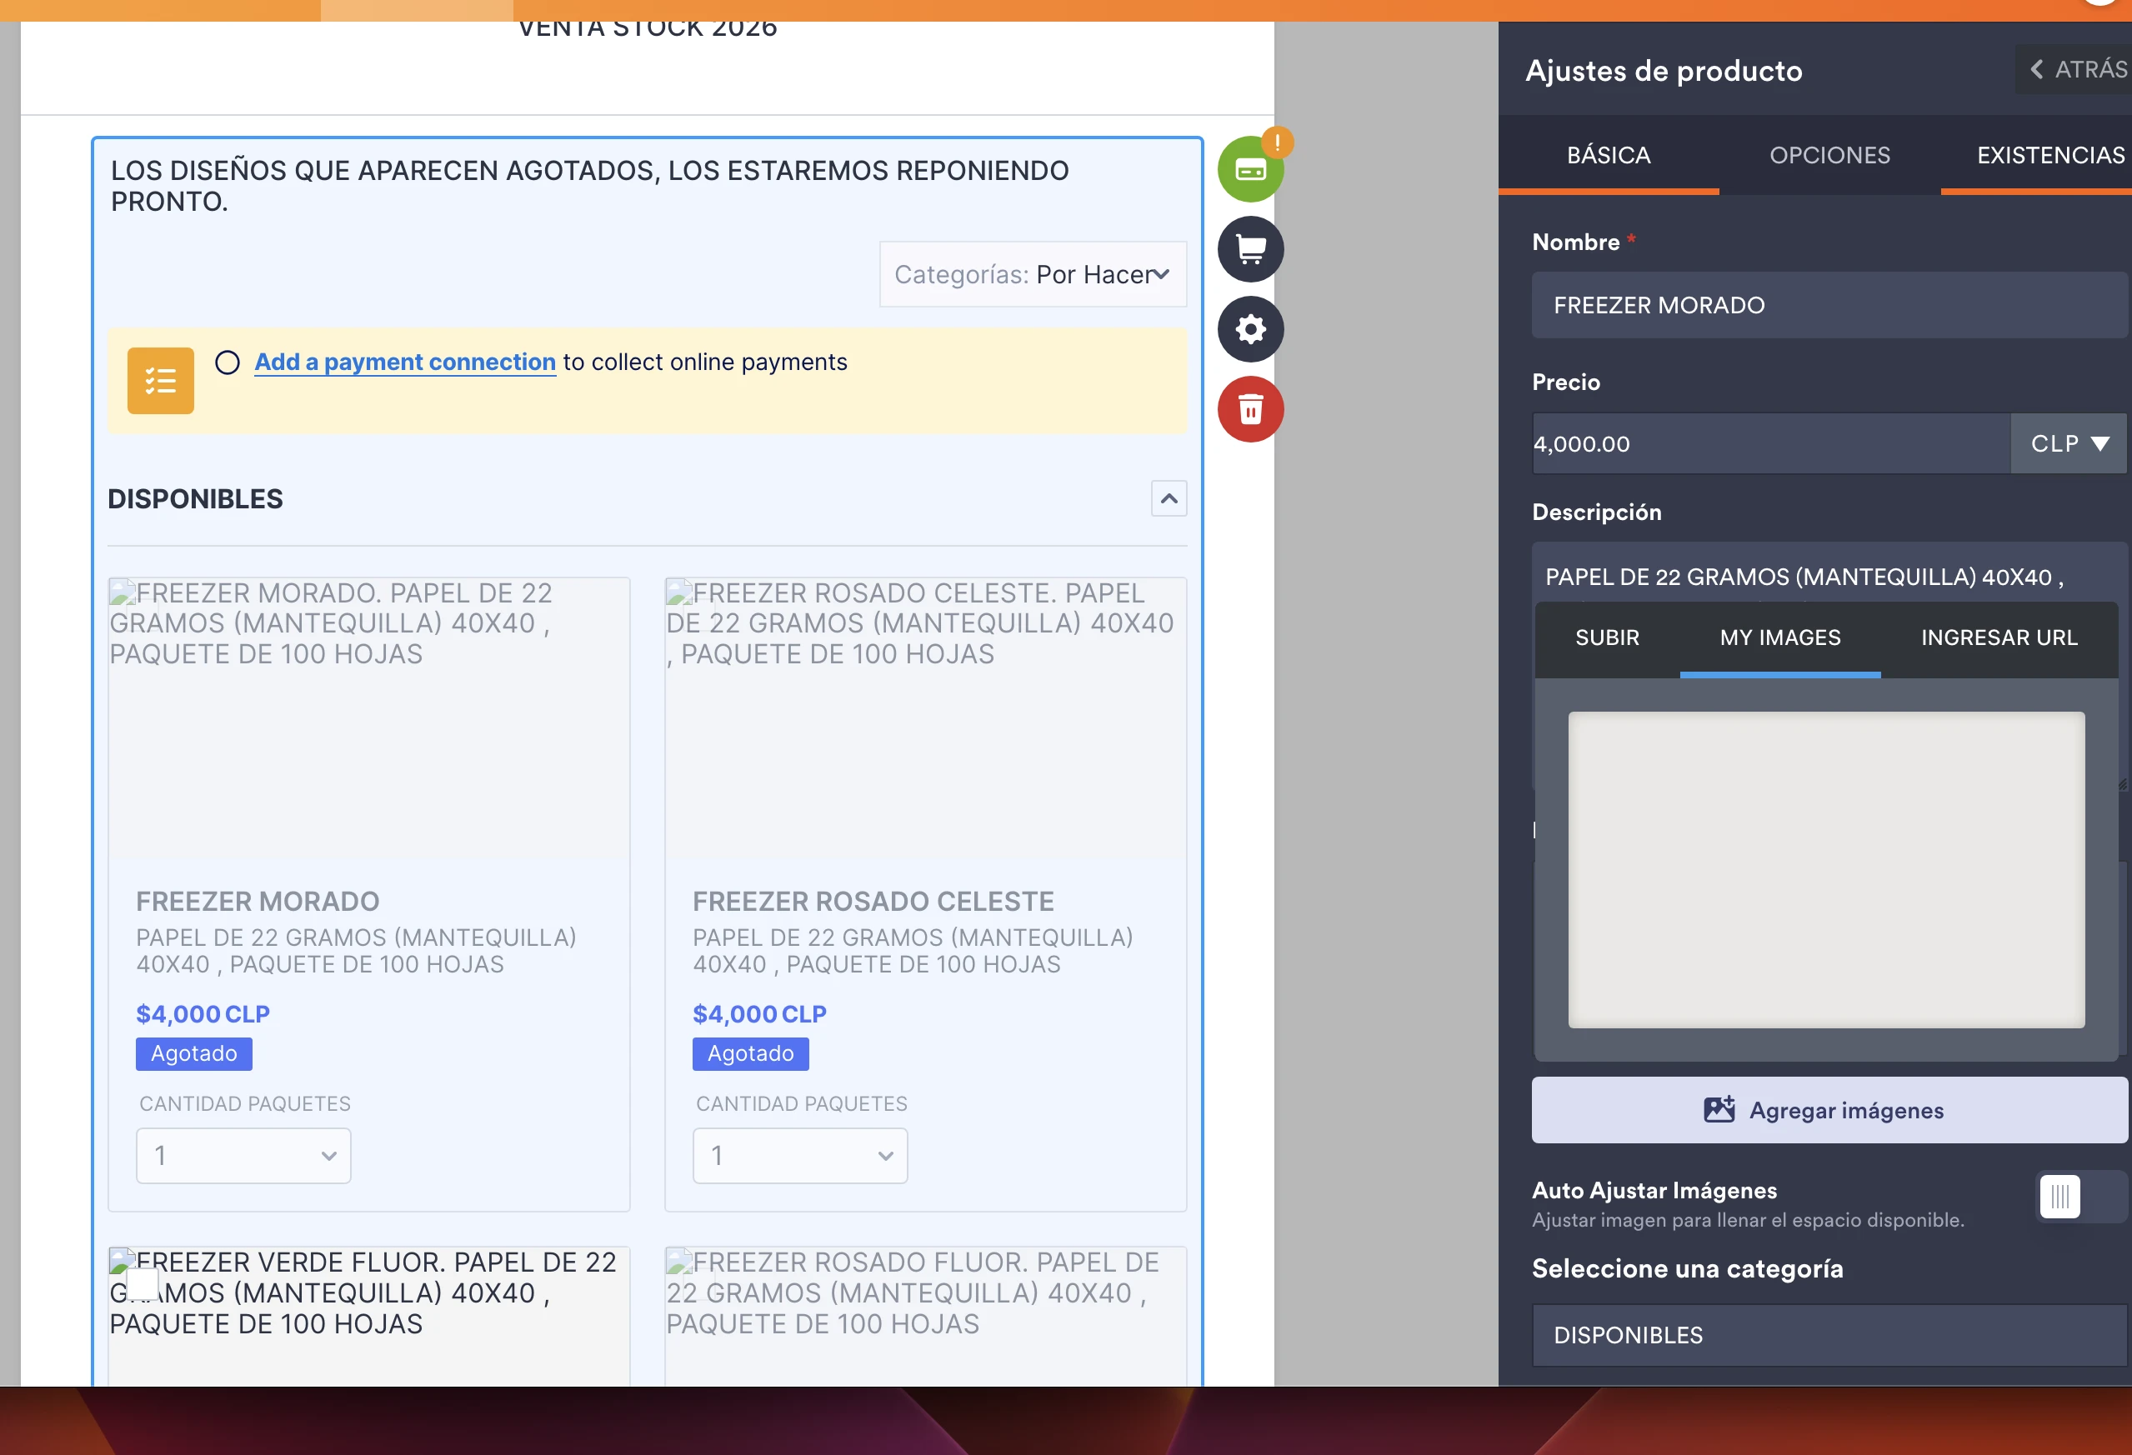Switch to the OPCIONES tab

pyautogui.click(x=1829, y=155)
